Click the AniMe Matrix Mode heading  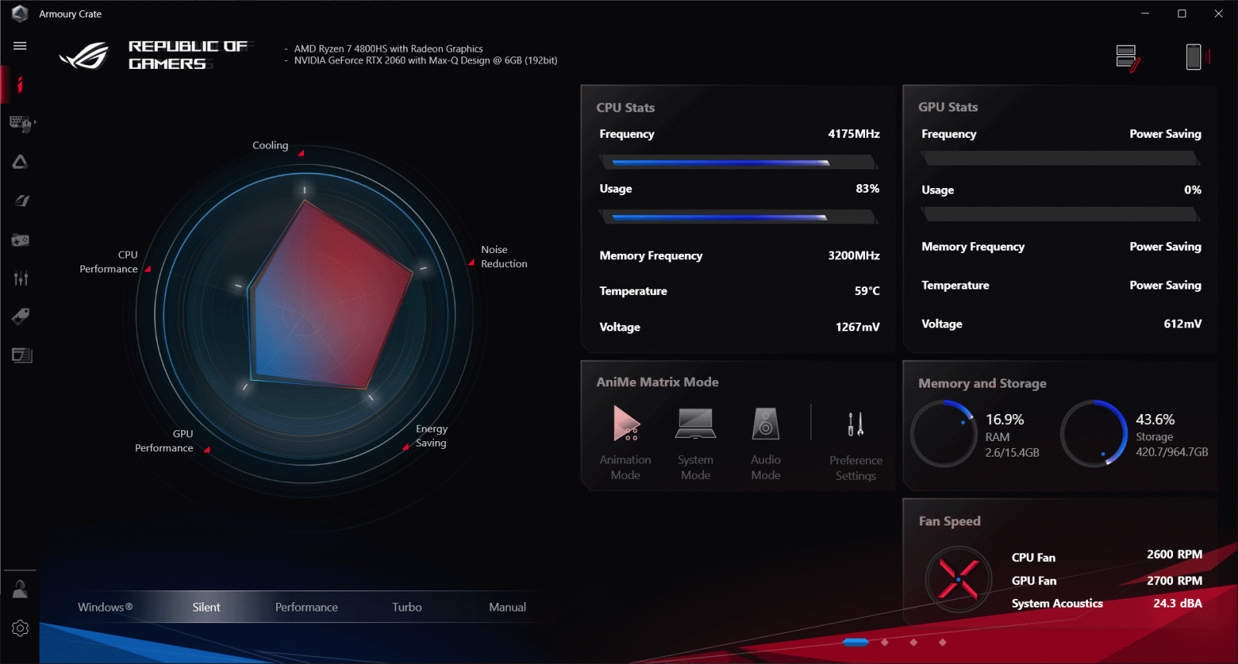(x=657, y=382)
